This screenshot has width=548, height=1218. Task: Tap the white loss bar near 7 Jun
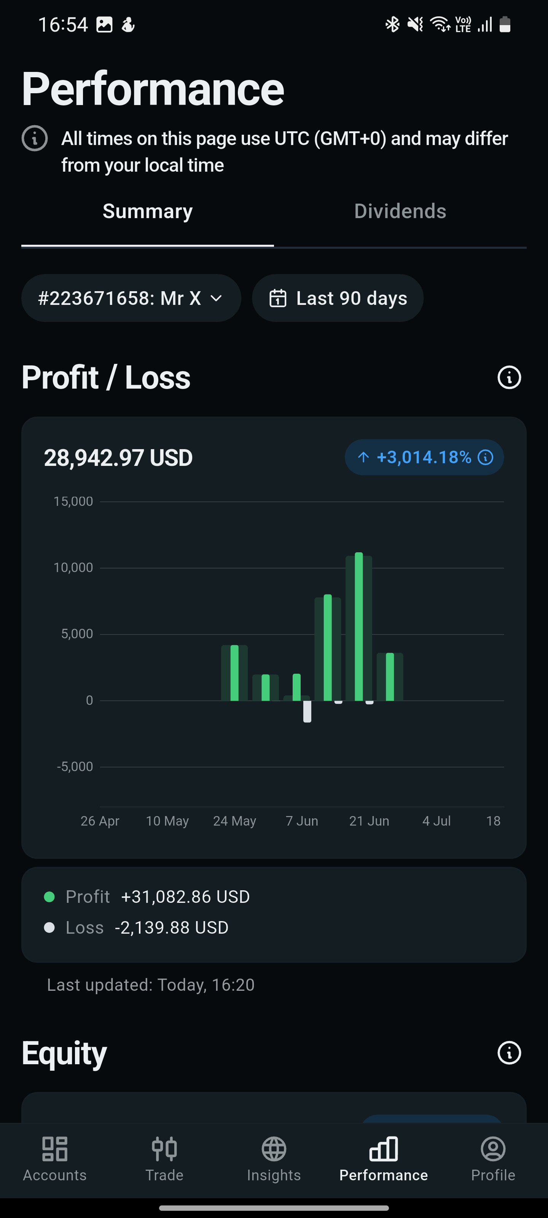pyautogui.click(x=307, y=711)
